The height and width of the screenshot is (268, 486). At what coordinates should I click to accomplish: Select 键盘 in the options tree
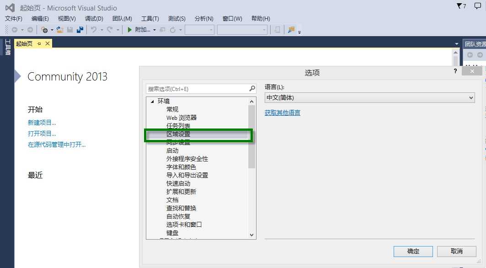(172, 233)
